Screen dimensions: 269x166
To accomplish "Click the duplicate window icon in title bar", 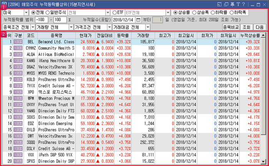I will click(x=226, y=4).
